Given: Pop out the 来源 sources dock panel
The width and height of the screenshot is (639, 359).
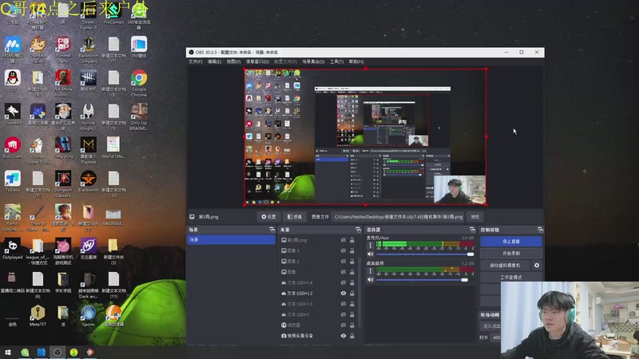Looking at the screenshot, I should 358,230.
